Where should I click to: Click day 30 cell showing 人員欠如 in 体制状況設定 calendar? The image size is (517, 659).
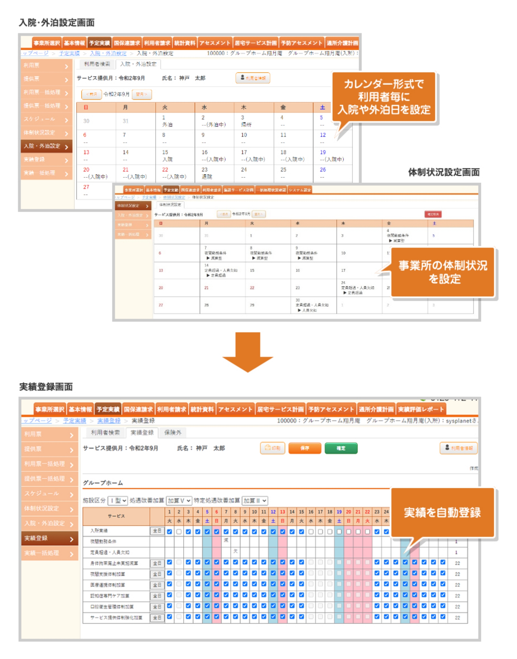tap(314, 305)
